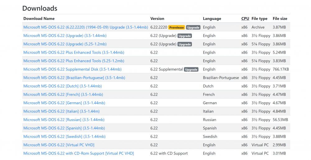Open the MS-DOS 6.22 [Swedish] download

pyautogui.click(x=64, y=137)
